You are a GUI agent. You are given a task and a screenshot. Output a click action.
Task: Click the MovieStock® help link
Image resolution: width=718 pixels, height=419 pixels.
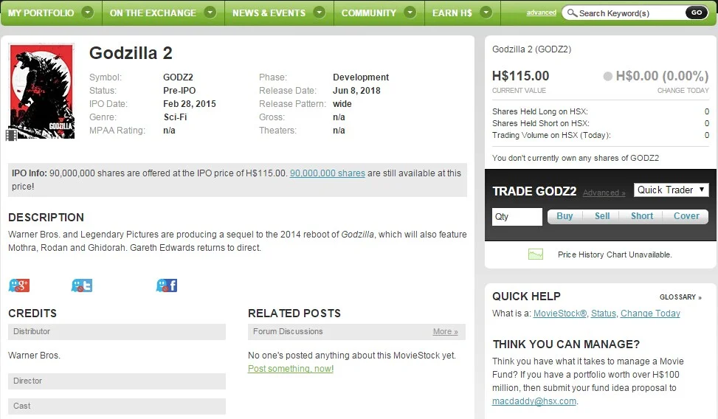[x=560, y=314]
